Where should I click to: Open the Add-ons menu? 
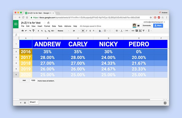(68, 26)
